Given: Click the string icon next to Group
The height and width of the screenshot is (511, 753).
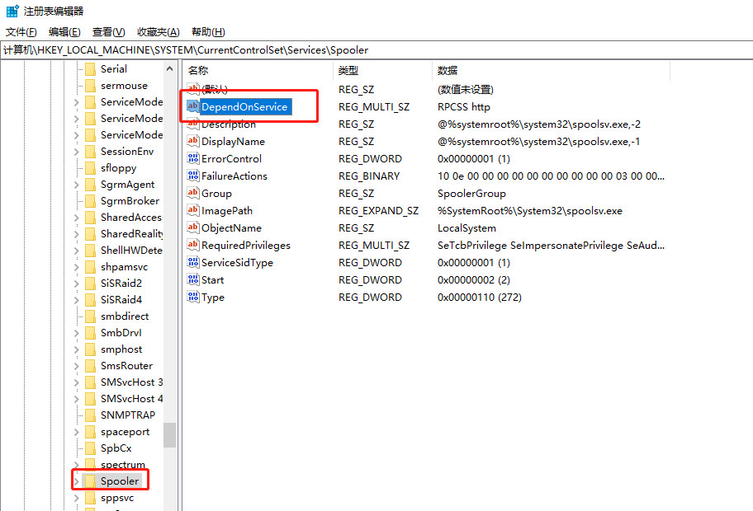Looking at the screenshot, I should click(x=193, y=193).
